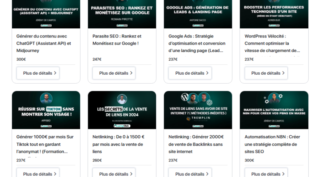Screen dimensions: 320x177
Task: Open the 'Parasite SEO : Rankez et Monétisez' title link
Action: [x=117, y=40]
